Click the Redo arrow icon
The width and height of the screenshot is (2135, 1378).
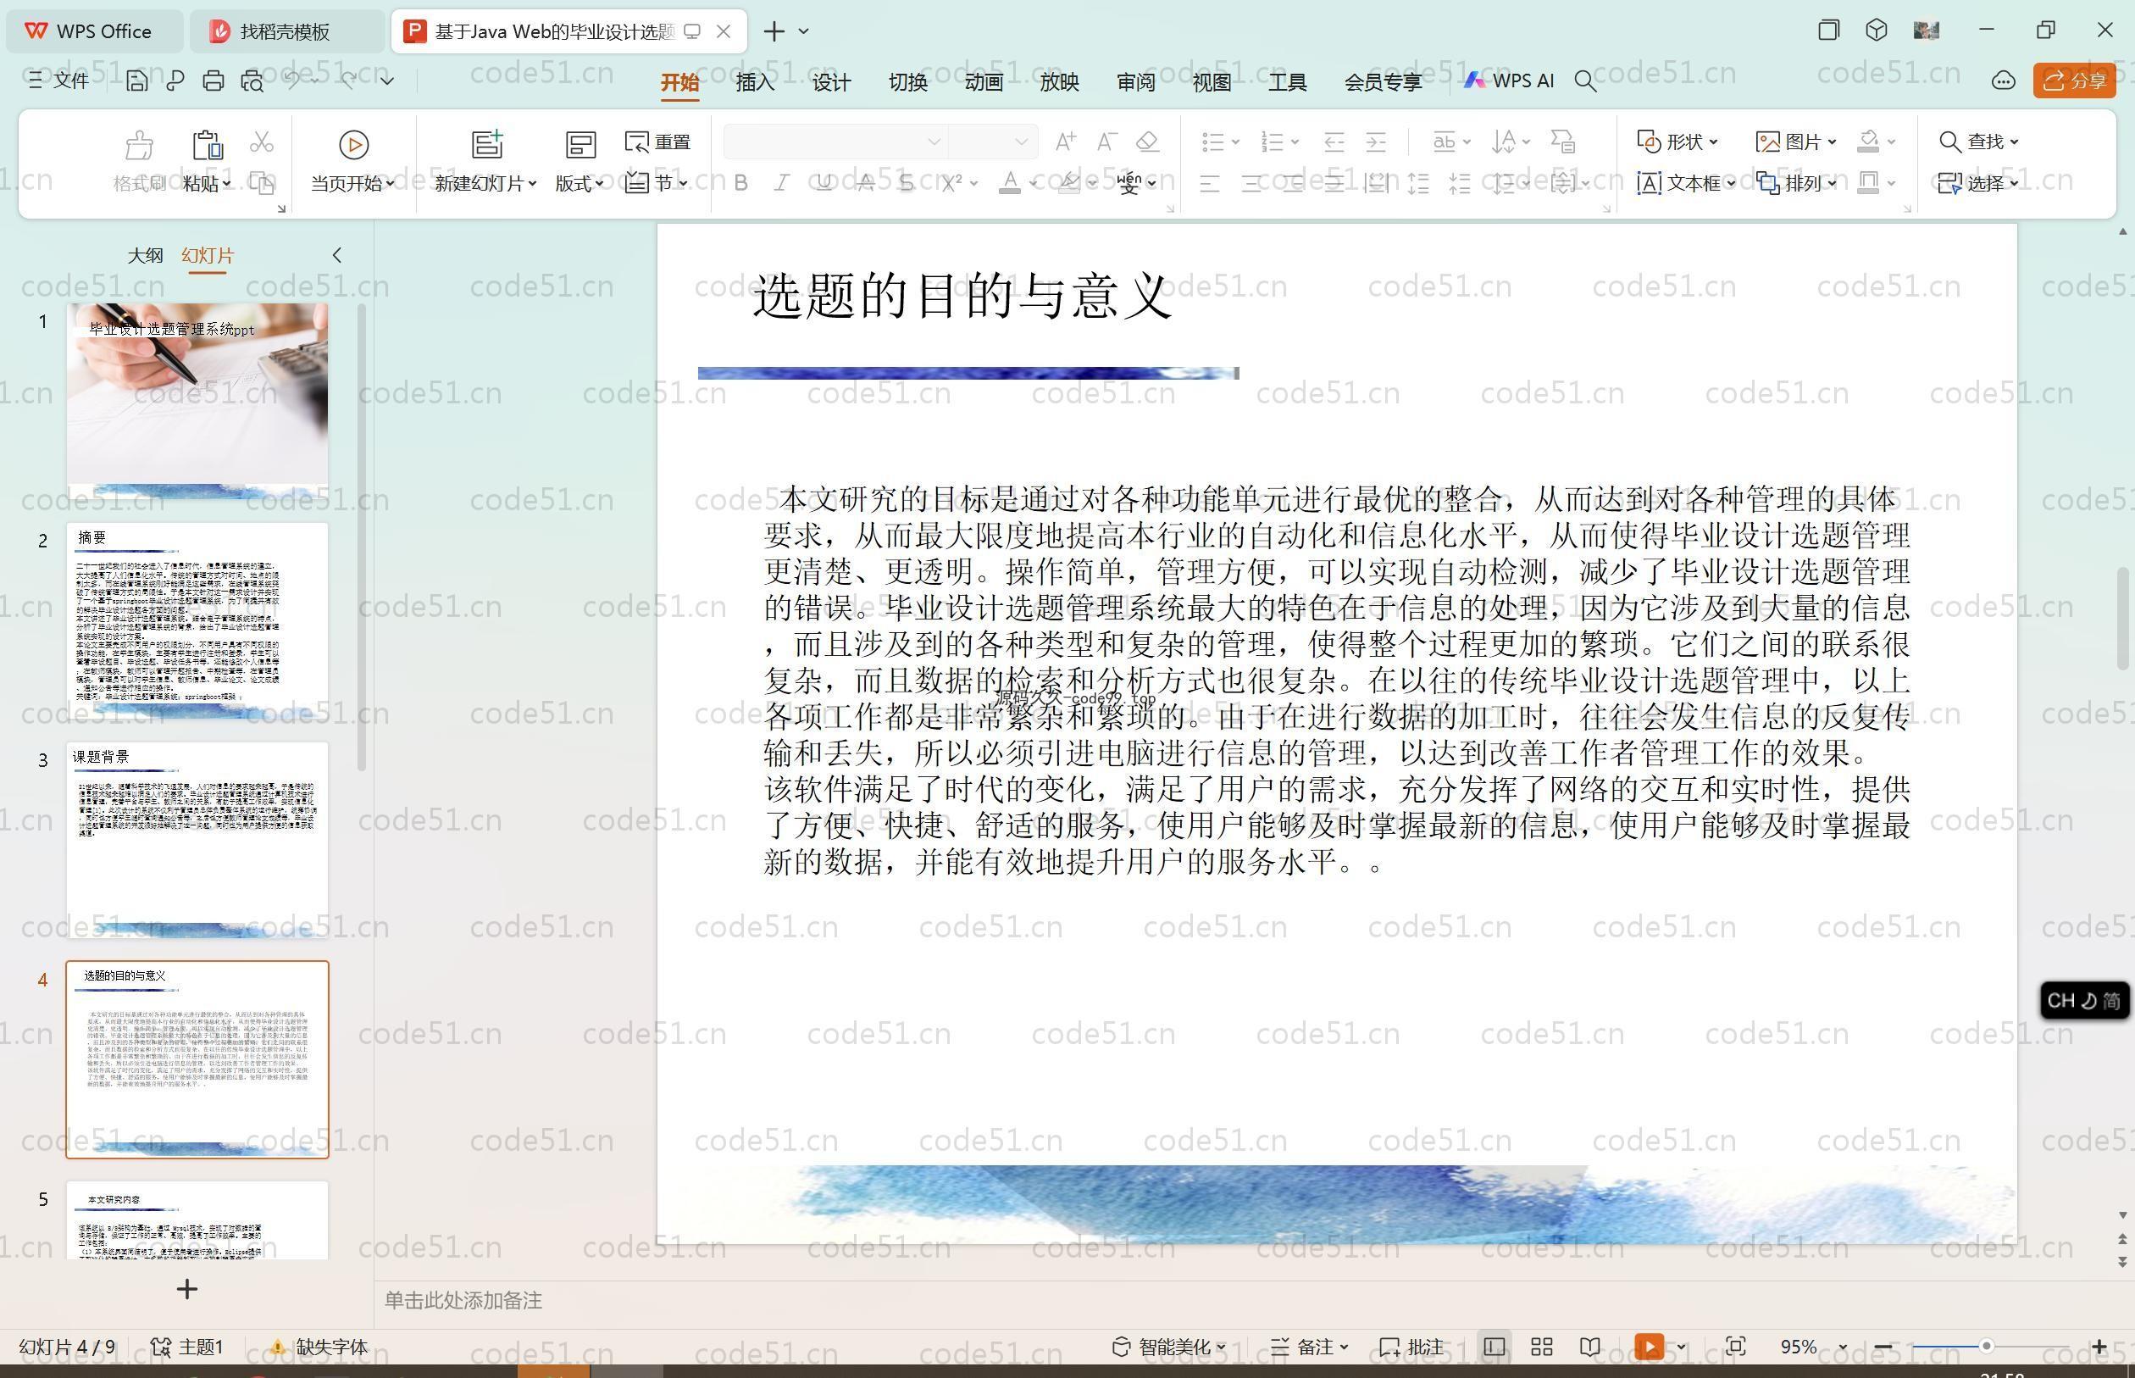point(349,81)
